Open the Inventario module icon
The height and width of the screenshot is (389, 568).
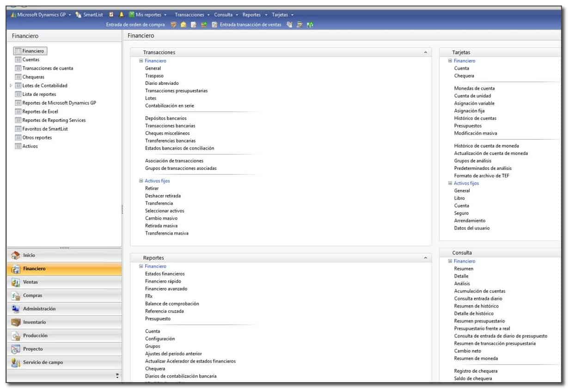pos(15,322)
